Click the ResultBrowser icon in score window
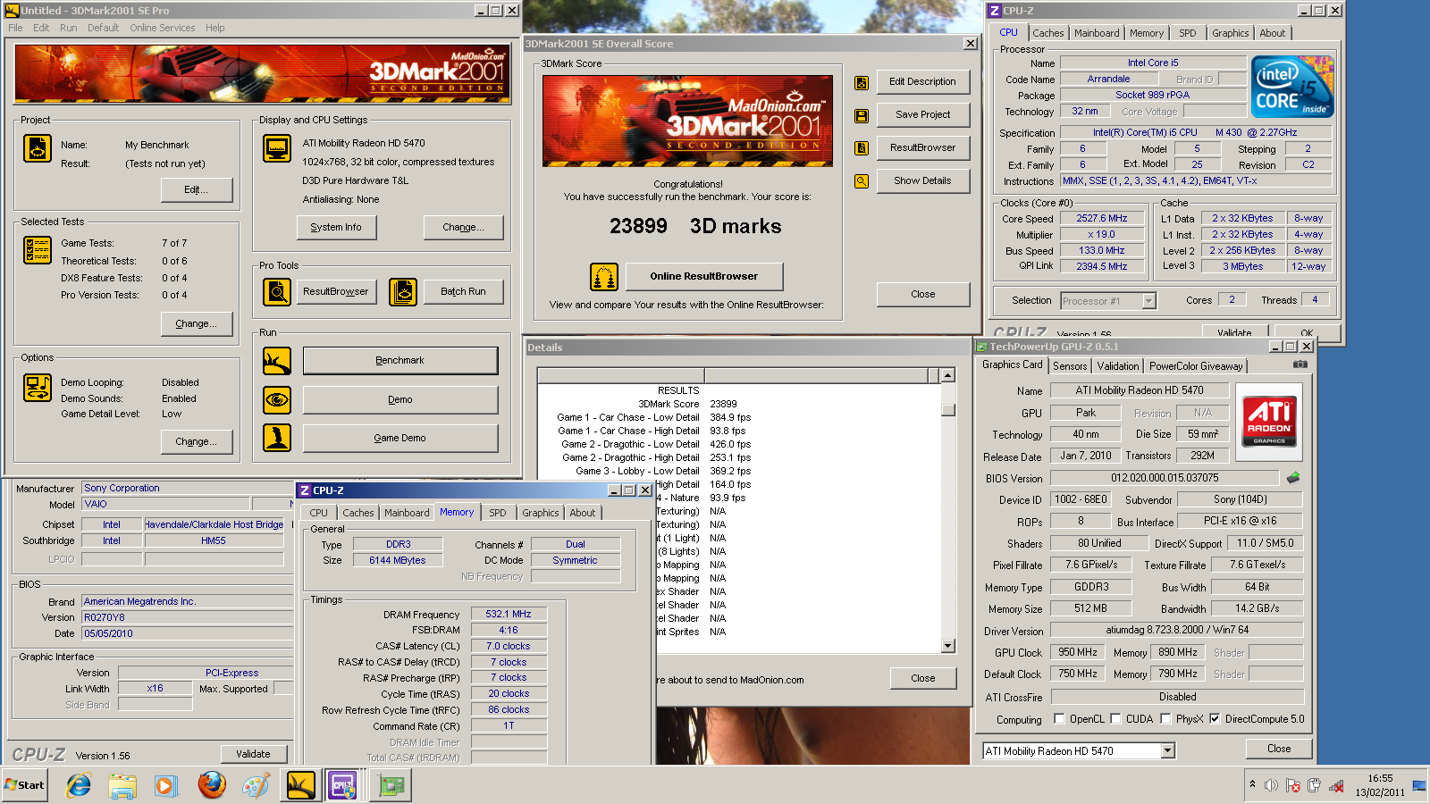This screenshot has height=804, width=1430. [862, 148]
